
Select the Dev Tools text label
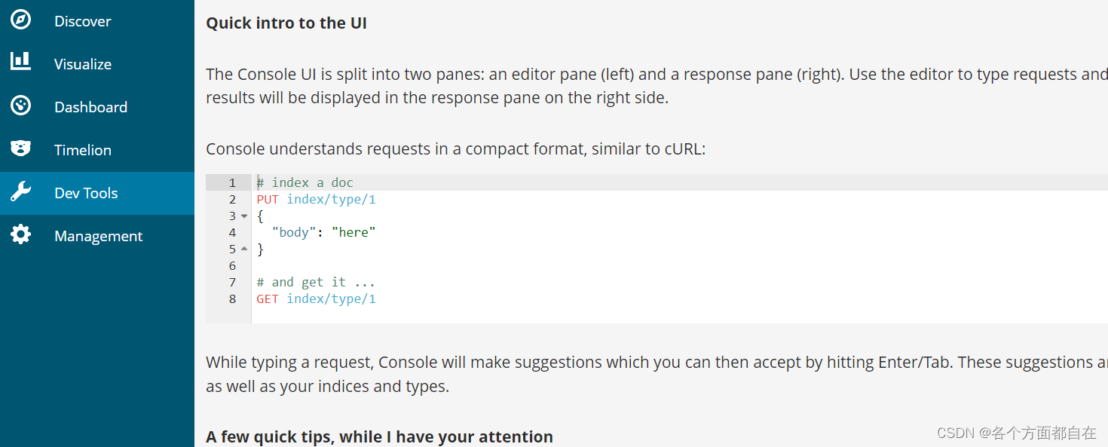tap(86, 193)
